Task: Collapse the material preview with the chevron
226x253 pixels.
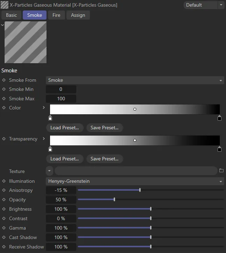Action: pos(2,25)
